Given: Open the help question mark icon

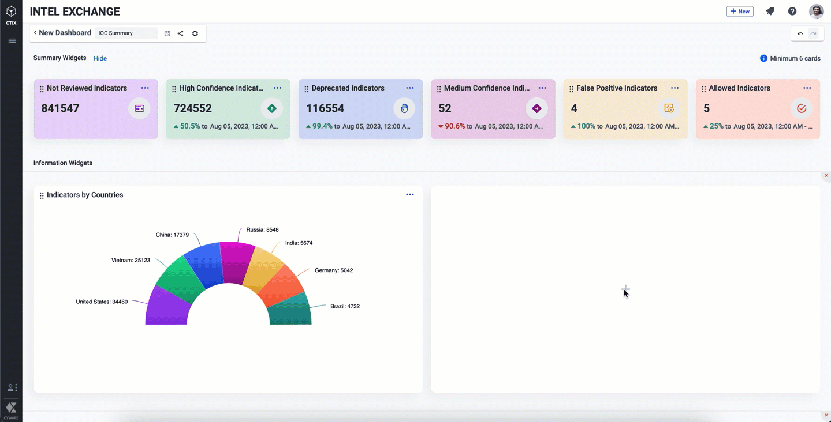Looking at the screenshot, I should pos(792,12).
